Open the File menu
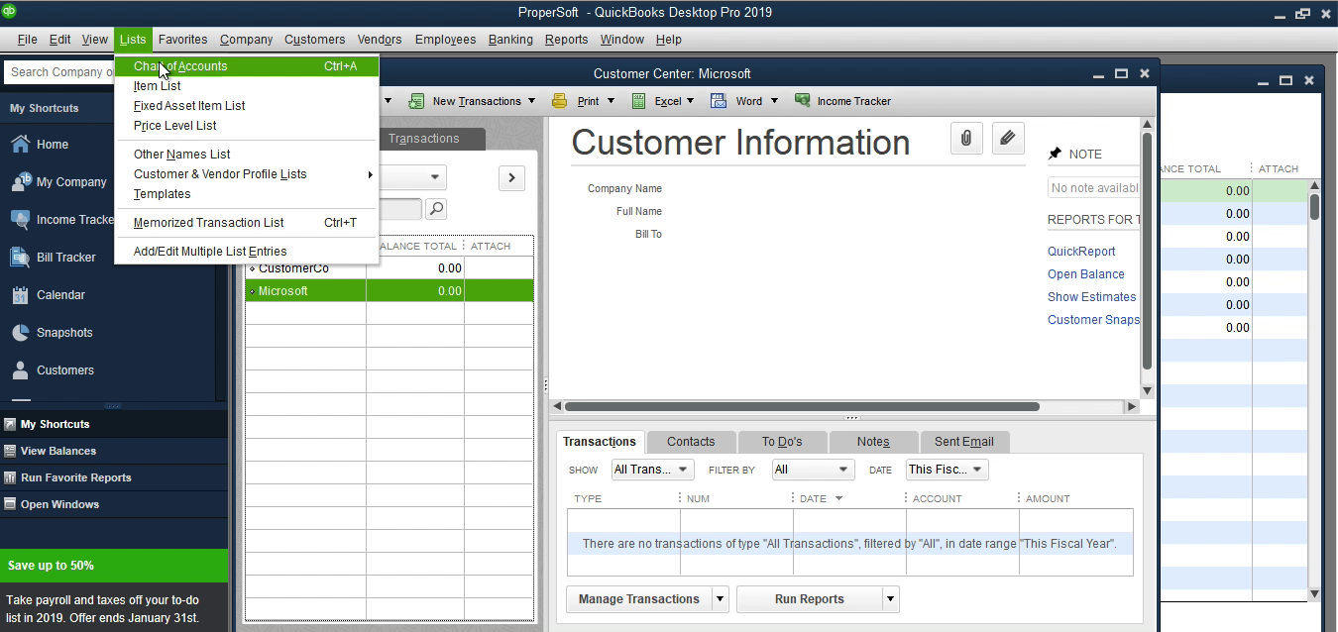1338x632 pixels. tap(27, 40)
